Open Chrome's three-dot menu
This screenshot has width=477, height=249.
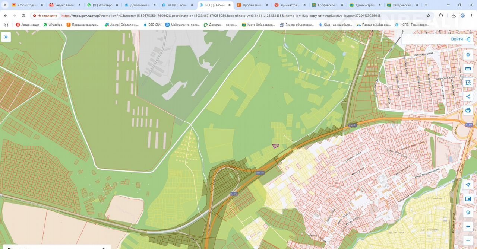471,16
